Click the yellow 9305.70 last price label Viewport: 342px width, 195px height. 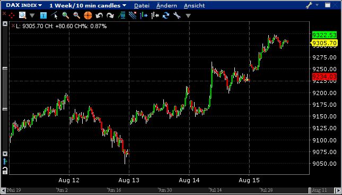(x=324, y=43)
